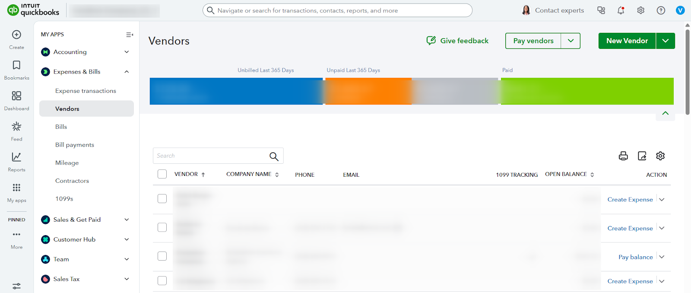Open Expense transactions in the sidebar
Screen dimensions: 691x293
click(86, 91)
